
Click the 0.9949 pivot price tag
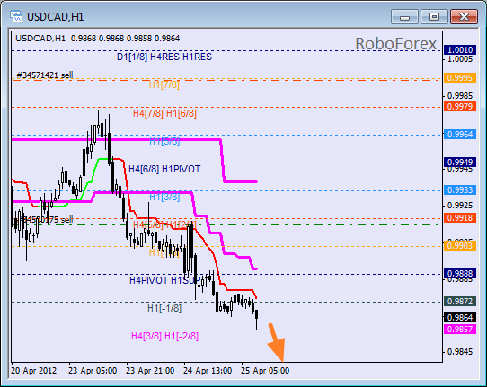pyautogui.click(x=460, y=162)
